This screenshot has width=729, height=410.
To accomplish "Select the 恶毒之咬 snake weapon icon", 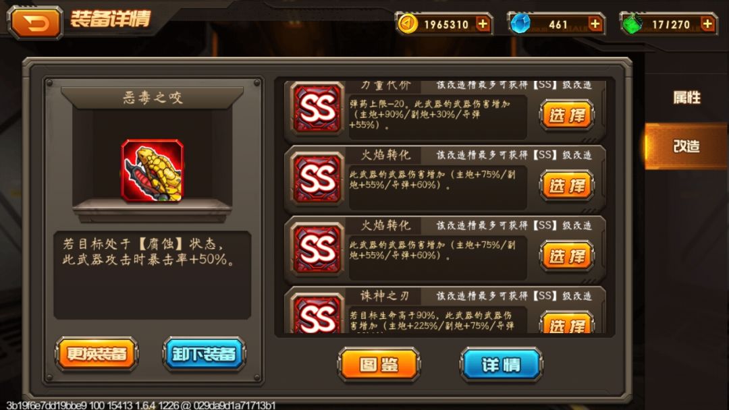I will point(153,171).
